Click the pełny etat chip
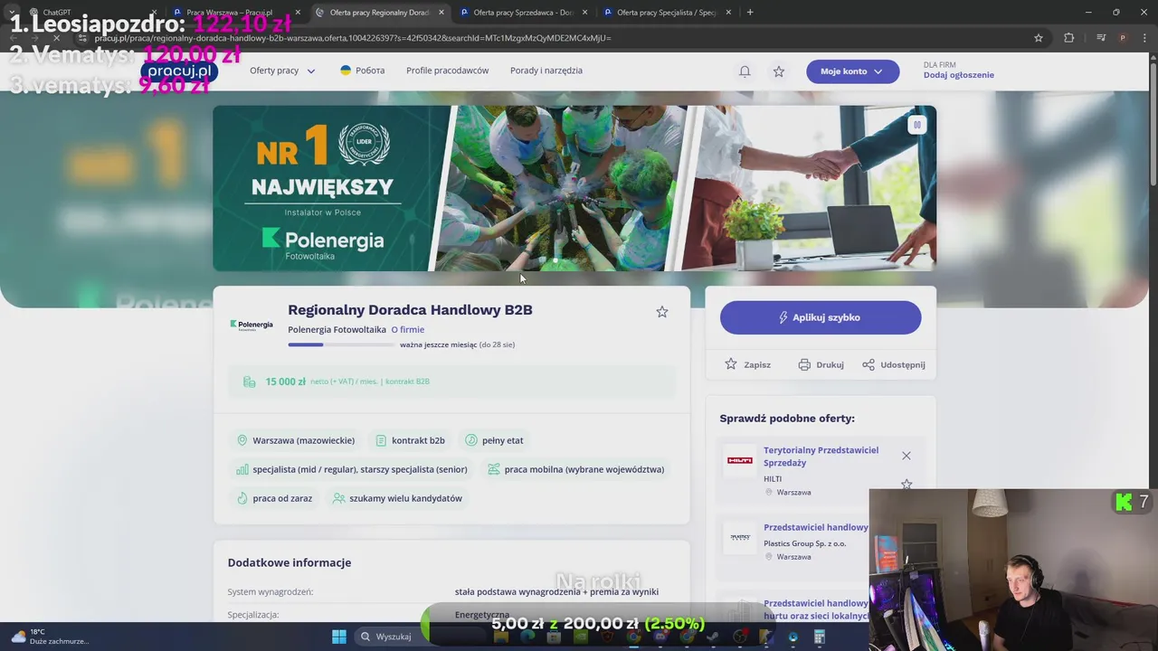Screen dimensions: 1158x651 click(x=494, y=440)
